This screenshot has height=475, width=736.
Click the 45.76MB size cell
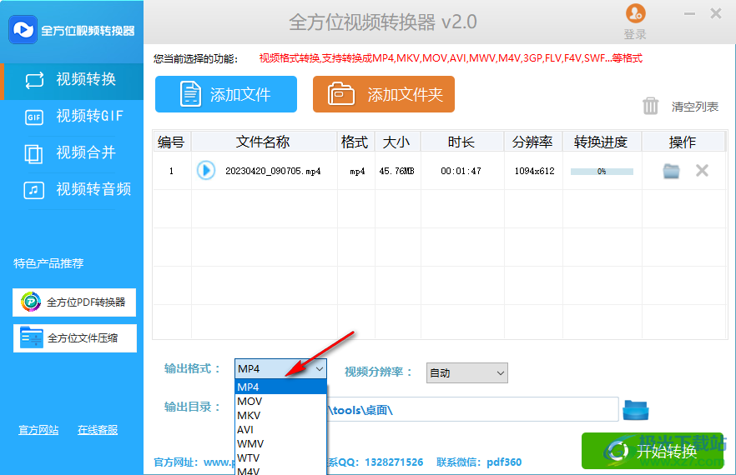coord(396,171)
